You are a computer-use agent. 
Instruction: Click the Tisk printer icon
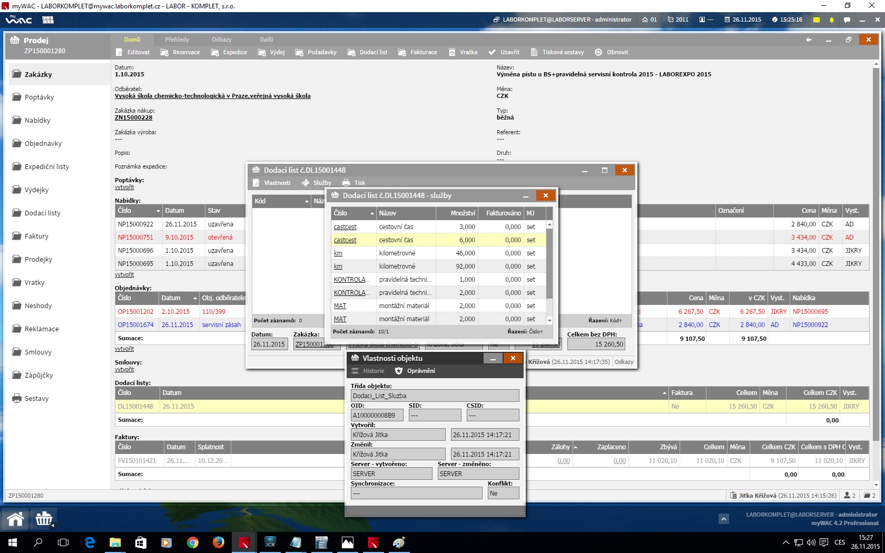(x=346, y=183)
